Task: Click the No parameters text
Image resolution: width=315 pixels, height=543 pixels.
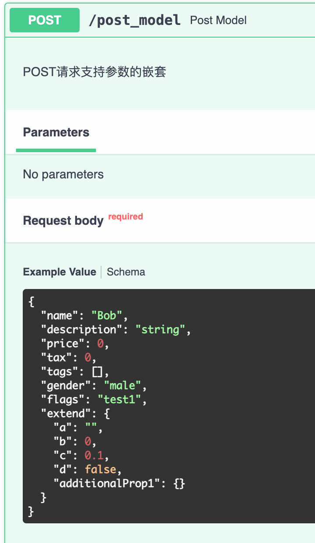Action: click(63, 174)
